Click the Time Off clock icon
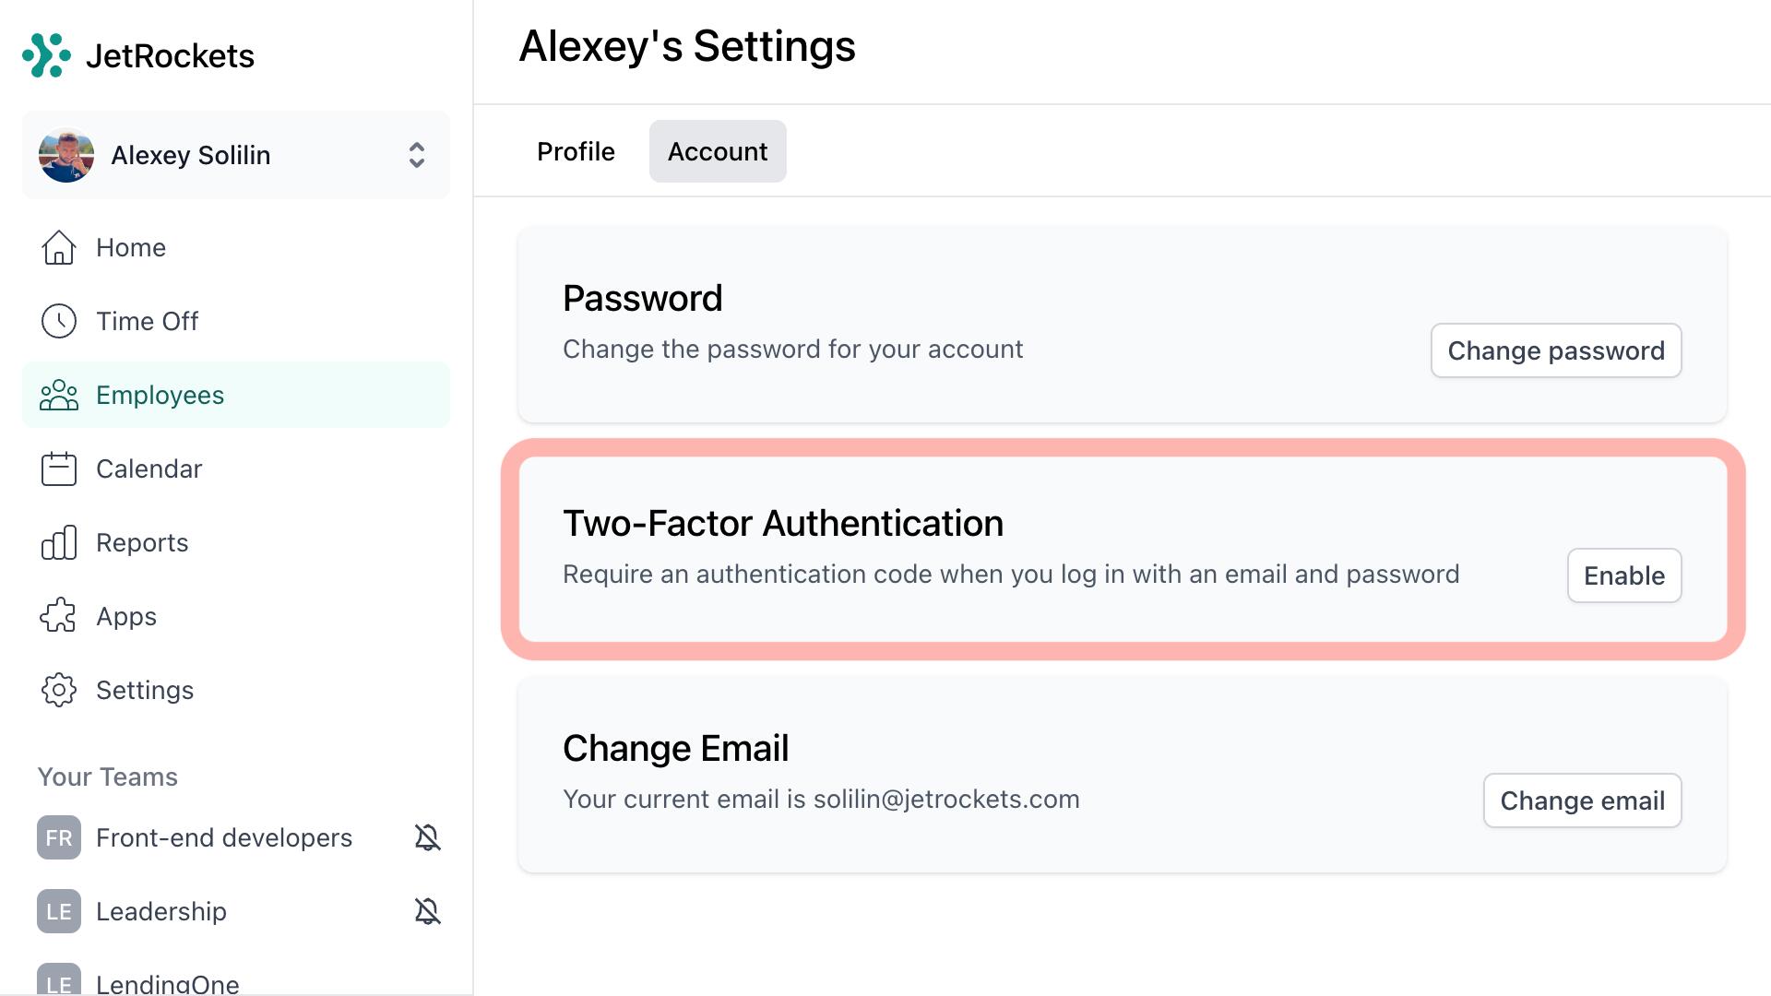 [x=59, y=322]
